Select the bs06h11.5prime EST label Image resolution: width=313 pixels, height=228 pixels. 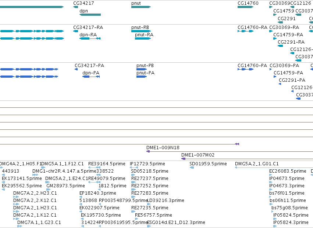(288, 201)
